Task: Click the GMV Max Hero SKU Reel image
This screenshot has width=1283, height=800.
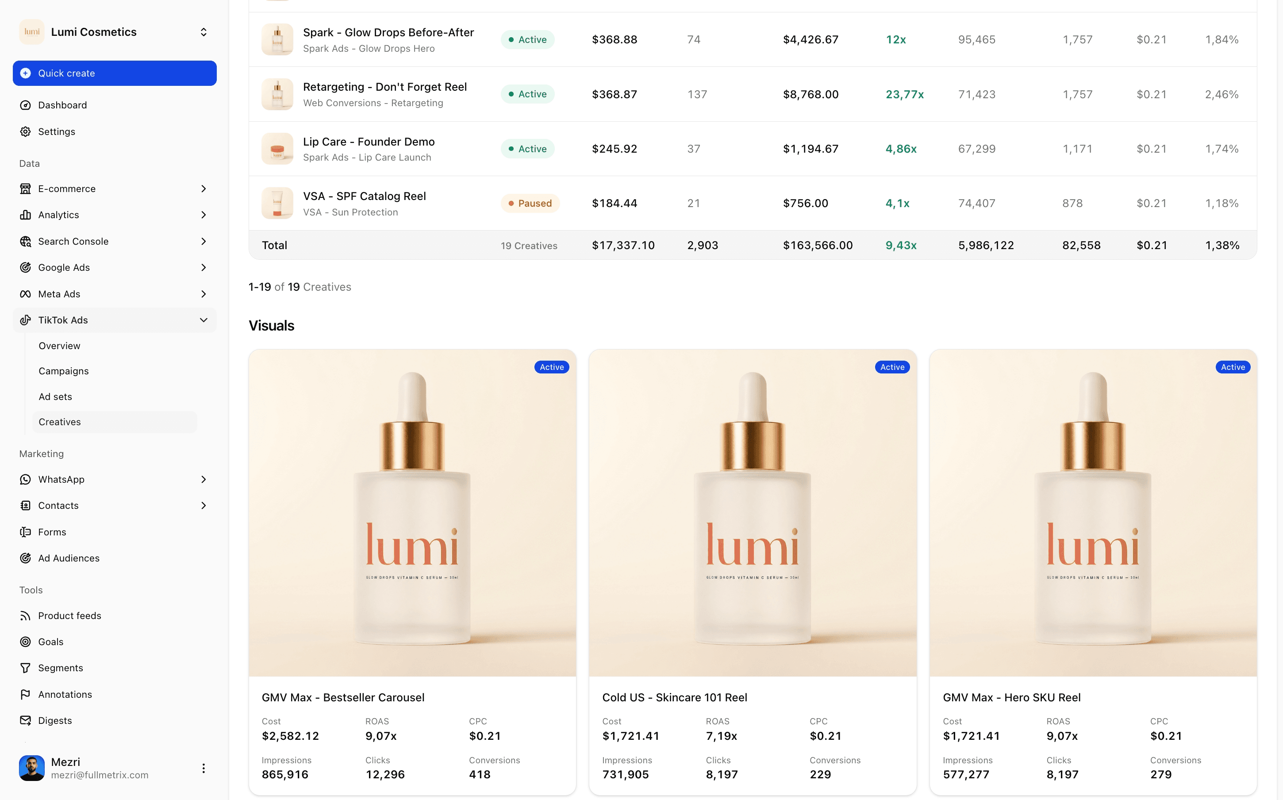Action: [1093, 513]
